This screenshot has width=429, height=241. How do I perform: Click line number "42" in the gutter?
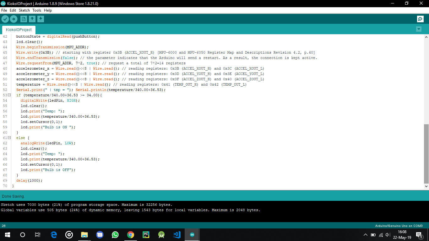click(5, 36)
